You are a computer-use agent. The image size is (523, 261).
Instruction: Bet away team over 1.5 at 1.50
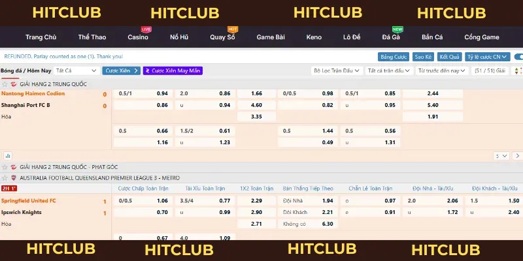pos(495,201)
